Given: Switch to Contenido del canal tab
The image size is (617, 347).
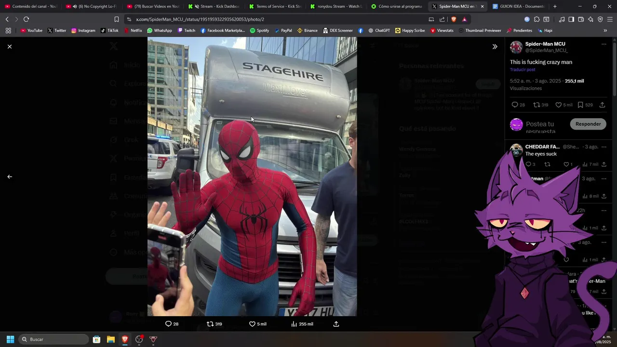Looking at the screenshot, I should pos(30,6).
